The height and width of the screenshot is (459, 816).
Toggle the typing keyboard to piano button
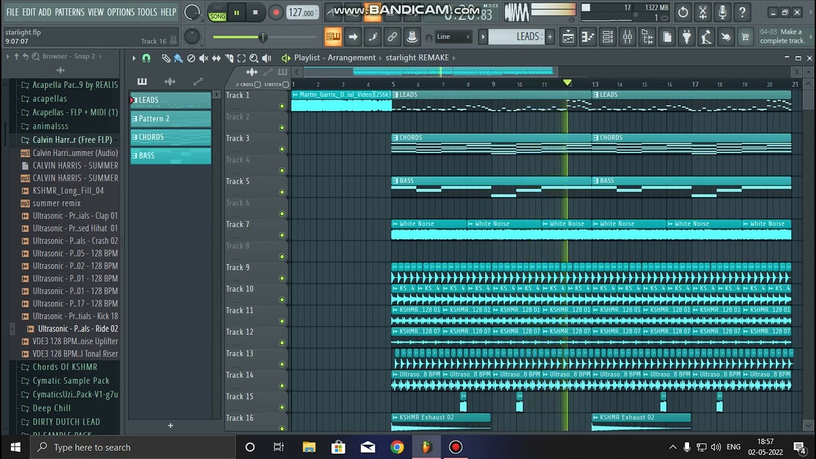pyautogui.click(x=333, y=37)
